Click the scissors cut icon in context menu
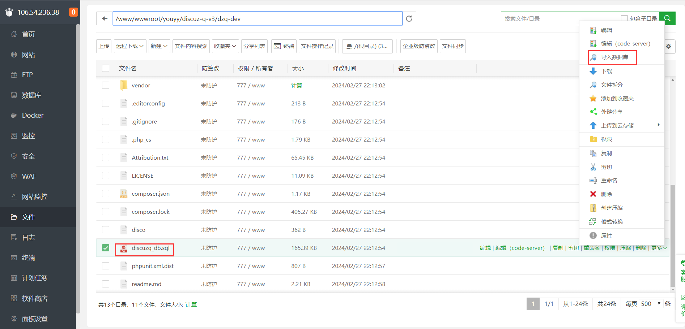The width and height of the screenshot is (685, 329). pyautogui.click(x=593, y=167)
